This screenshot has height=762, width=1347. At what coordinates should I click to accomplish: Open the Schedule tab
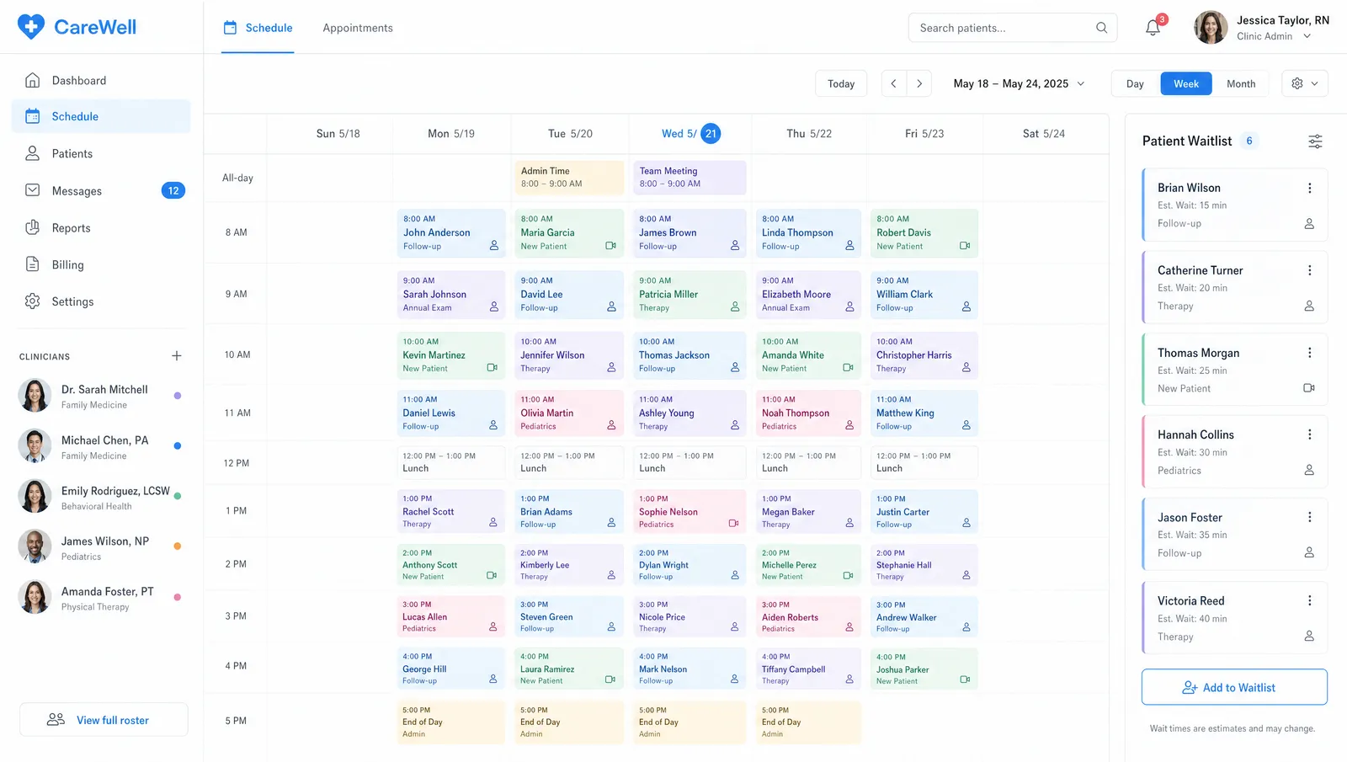(258, 28)
